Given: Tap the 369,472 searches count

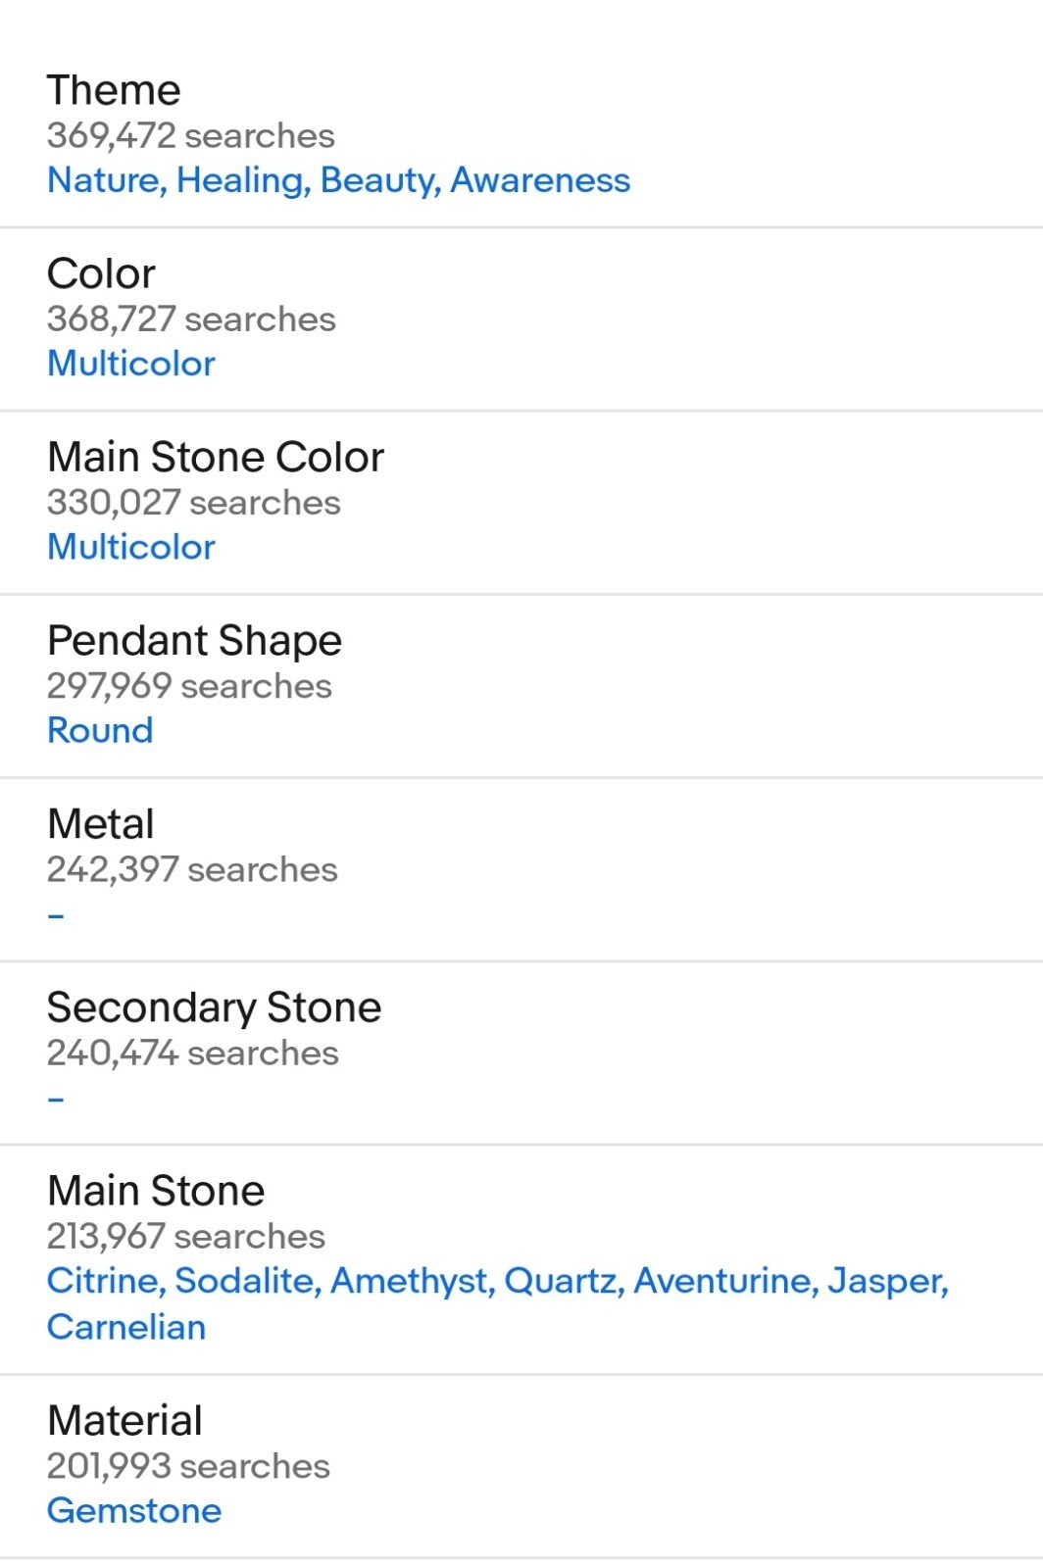Looking at the screenshot, I should [x=191, y=135].
